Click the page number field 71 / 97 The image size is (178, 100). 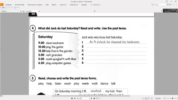point(82,98)
